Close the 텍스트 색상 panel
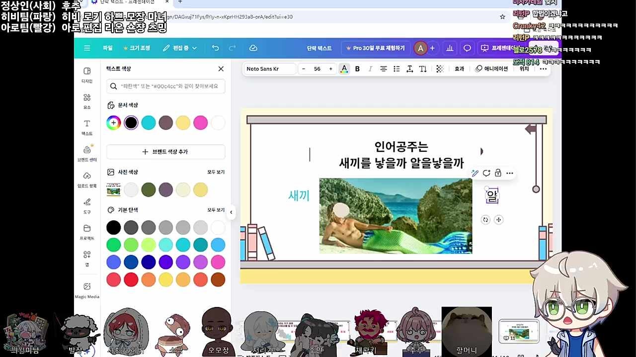The height and width of the screenshot is (357, 636). [x=221, y=69]
